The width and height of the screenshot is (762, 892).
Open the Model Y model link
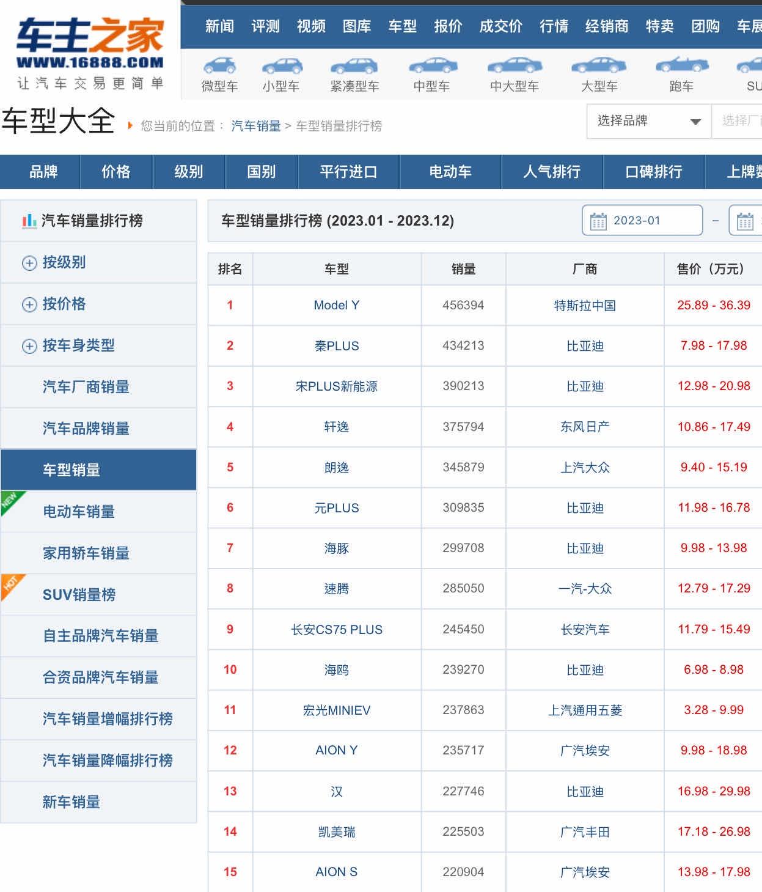336,305
